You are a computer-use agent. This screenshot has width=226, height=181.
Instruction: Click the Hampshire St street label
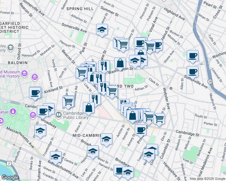tap(172, 171)
